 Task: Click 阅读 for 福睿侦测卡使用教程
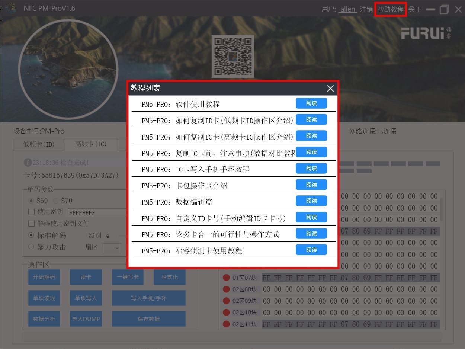tap(311, 250)
